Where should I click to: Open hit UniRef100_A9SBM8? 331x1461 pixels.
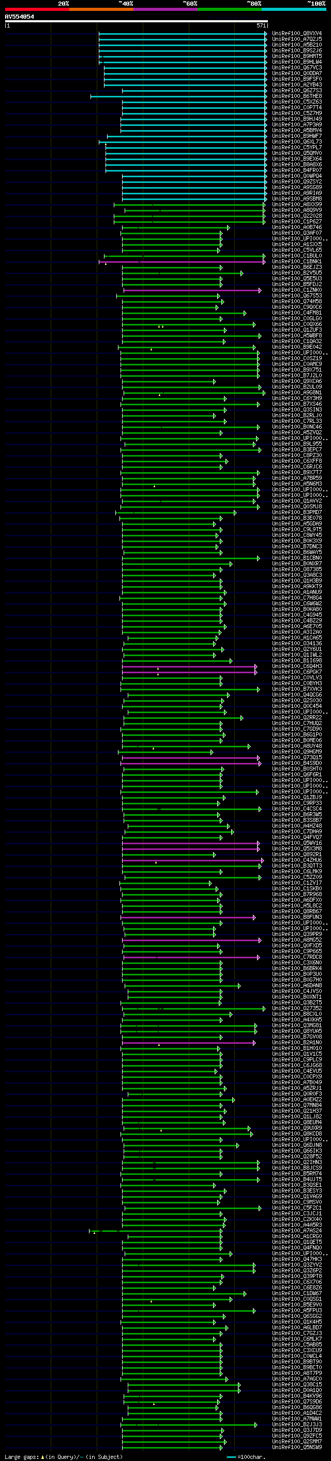pyautogui.click(x=297, y=199)
